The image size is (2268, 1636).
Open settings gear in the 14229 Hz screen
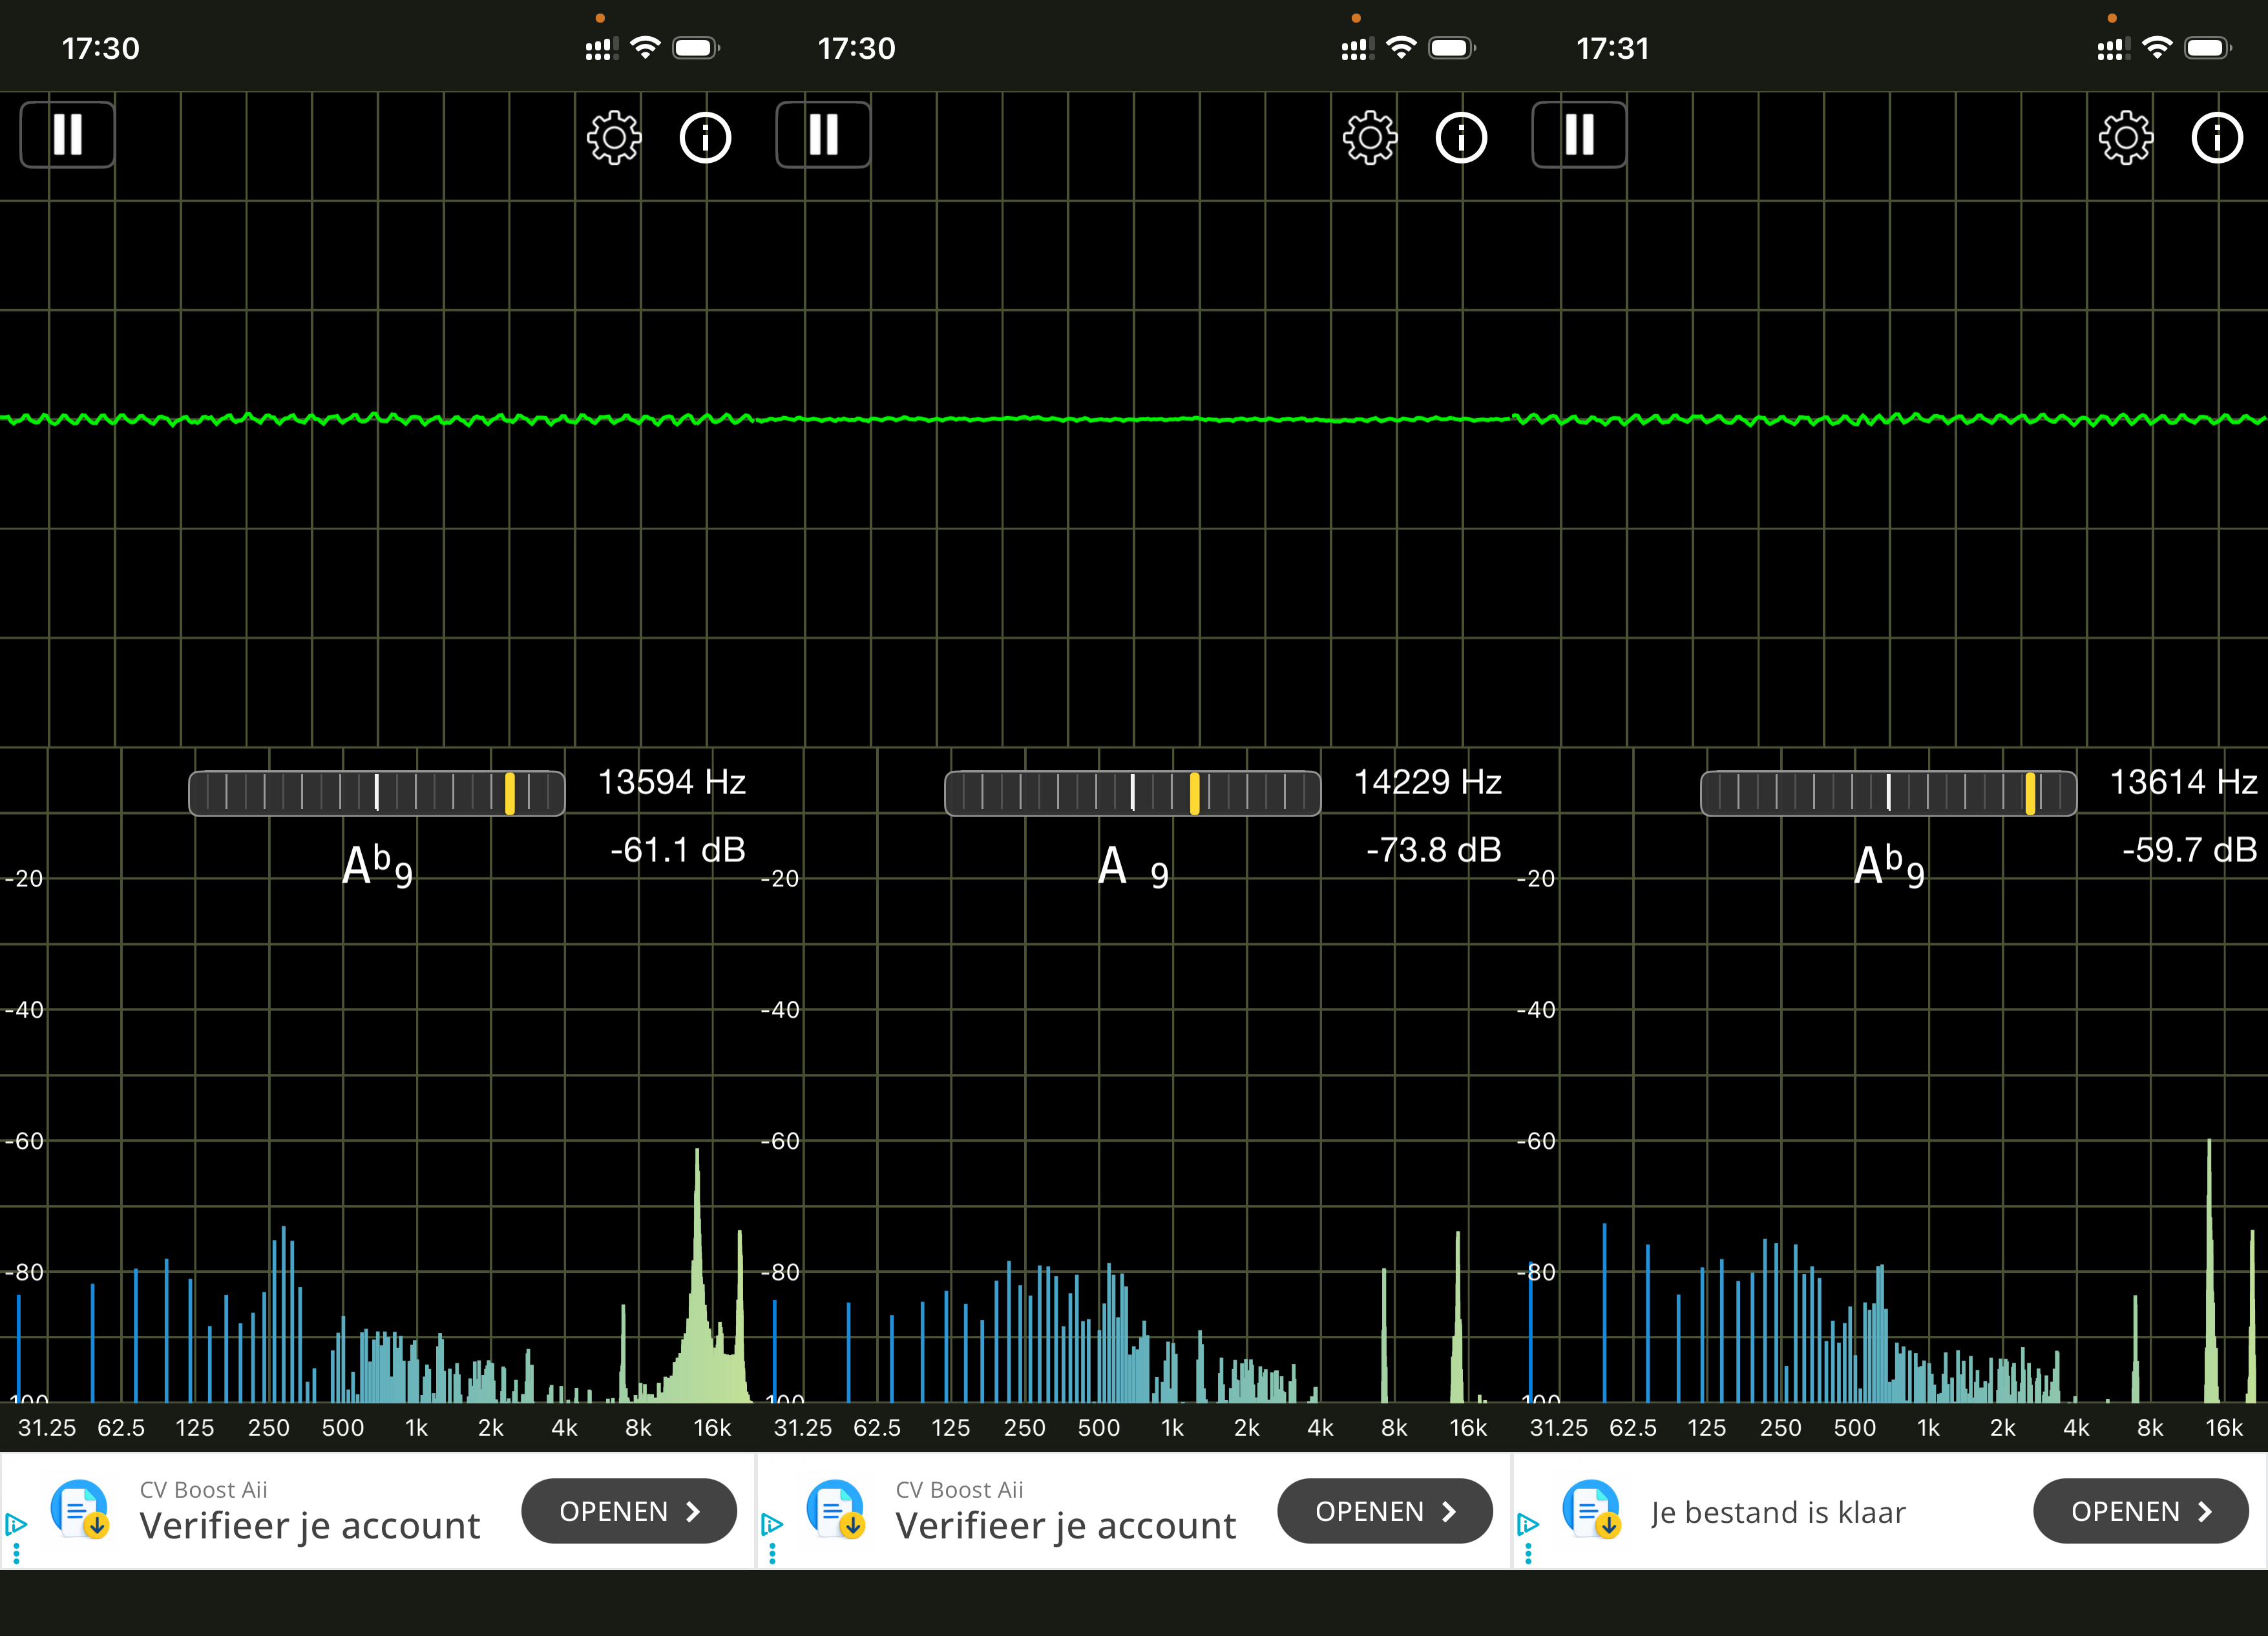1369,137
